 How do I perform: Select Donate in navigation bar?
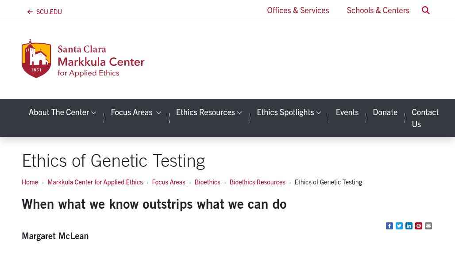[x=385, y=112]
